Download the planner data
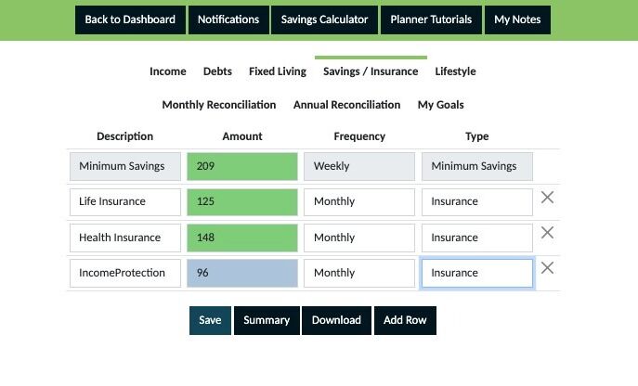Viewport: 638px width, 386px height. [x=336, y=320]
